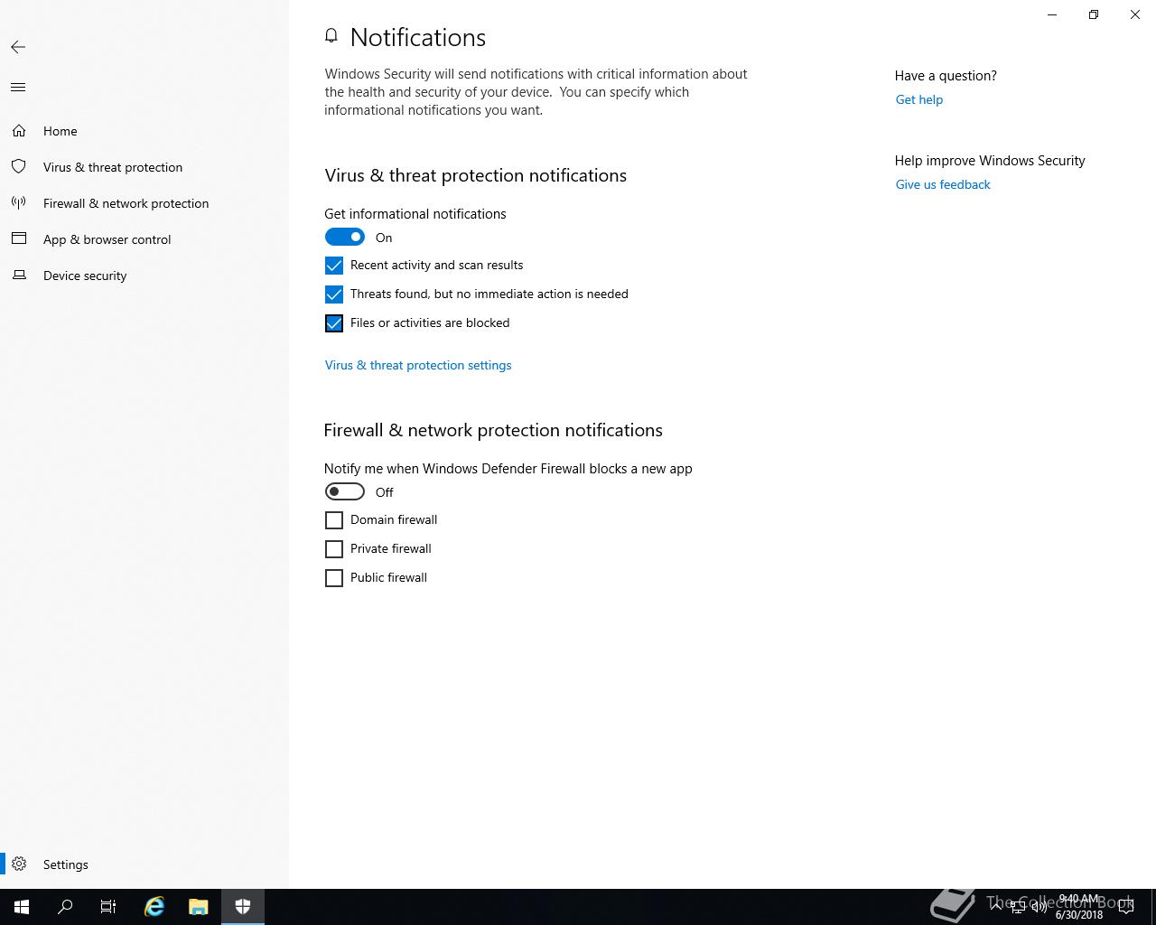Viewport: 1156px width, 925px height.
Task: Click the Settings gear icon
Action: pos(19,864)
